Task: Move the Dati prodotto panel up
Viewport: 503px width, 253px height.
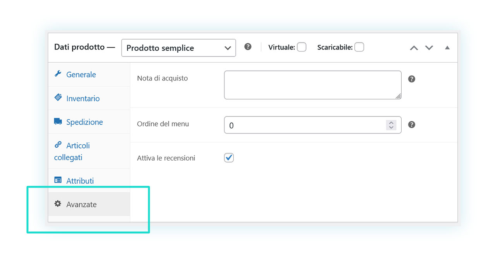Action: [414, 48]
